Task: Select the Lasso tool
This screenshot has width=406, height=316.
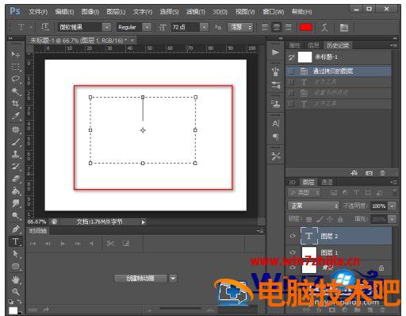Action: [15, 79]
